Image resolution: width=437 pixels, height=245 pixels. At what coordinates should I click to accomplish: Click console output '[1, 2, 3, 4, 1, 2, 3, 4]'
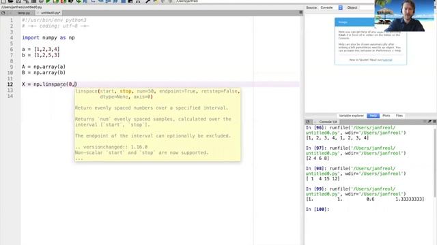[337, 137]
